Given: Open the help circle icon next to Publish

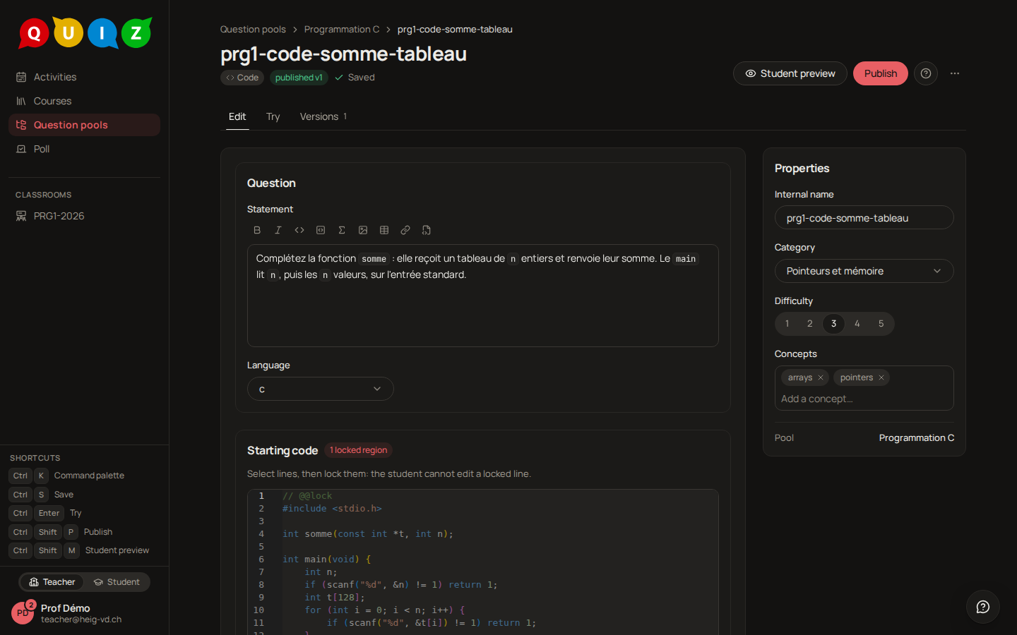Looking at the screenshot, I should point(926,73).
